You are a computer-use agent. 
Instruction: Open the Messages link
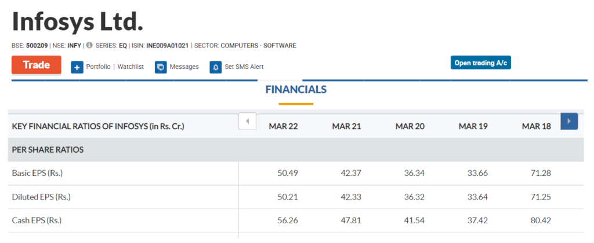(x=184, y=67)
